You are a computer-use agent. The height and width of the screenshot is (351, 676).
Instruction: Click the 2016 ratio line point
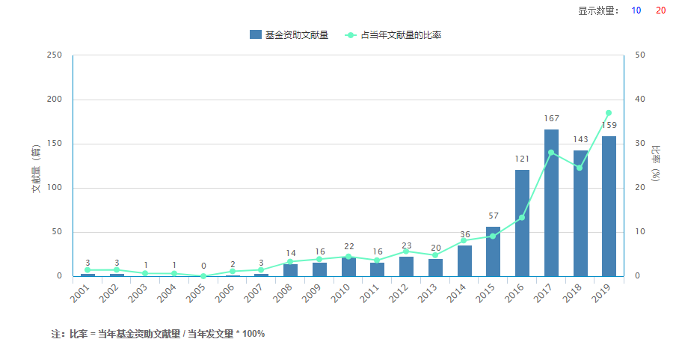click(x=522, y=218)
